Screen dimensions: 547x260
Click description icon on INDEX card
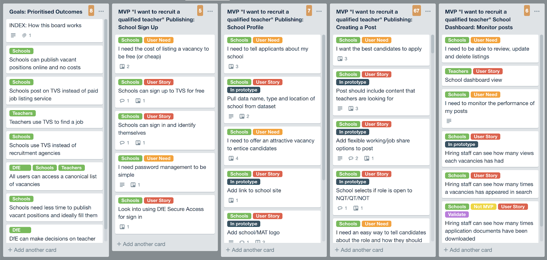click(x=13, y=35)
